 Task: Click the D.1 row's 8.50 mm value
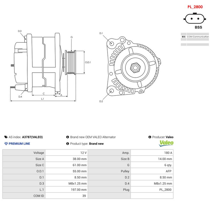[66, 177]
